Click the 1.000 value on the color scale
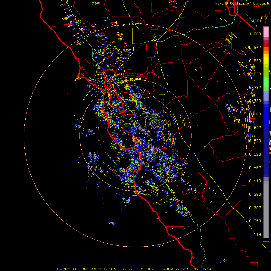Image resolution: width=271 pixels, height=271 pixels. coord(255,34)
